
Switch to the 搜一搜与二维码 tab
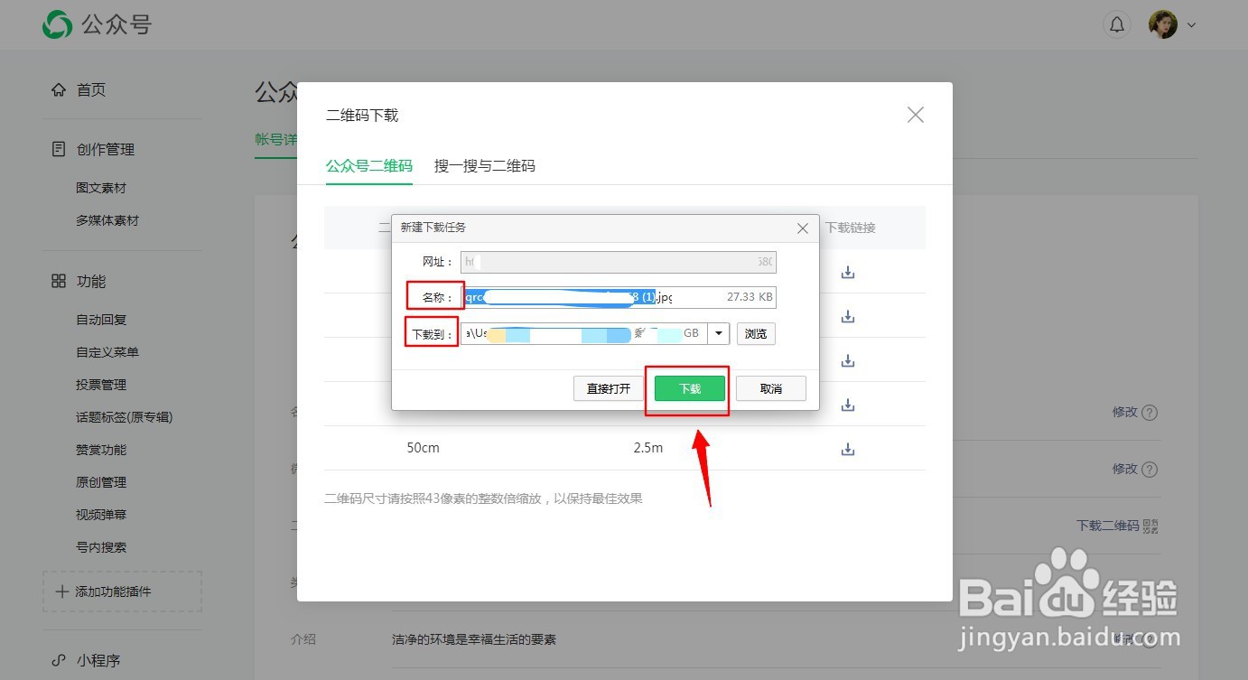[x=484, y=166]
